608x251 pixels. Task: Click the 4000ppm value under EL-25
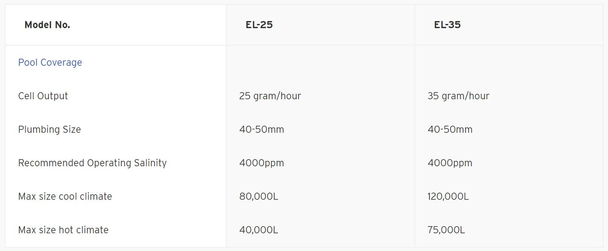click(x=262, y=163)
